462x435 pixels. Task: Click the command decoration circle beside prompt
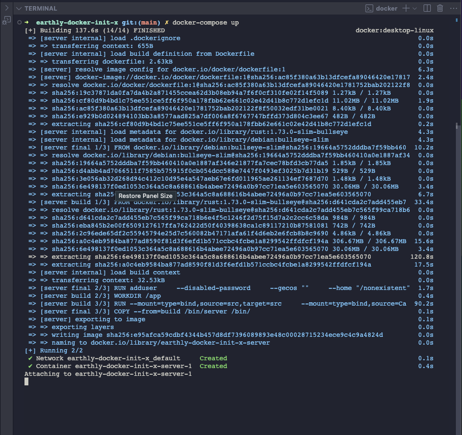pos(19,23)
